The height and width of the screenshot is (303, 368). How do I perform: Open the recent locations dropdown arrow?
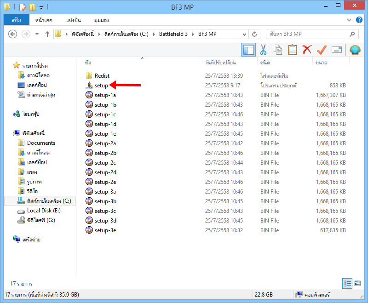pos(37,34)
